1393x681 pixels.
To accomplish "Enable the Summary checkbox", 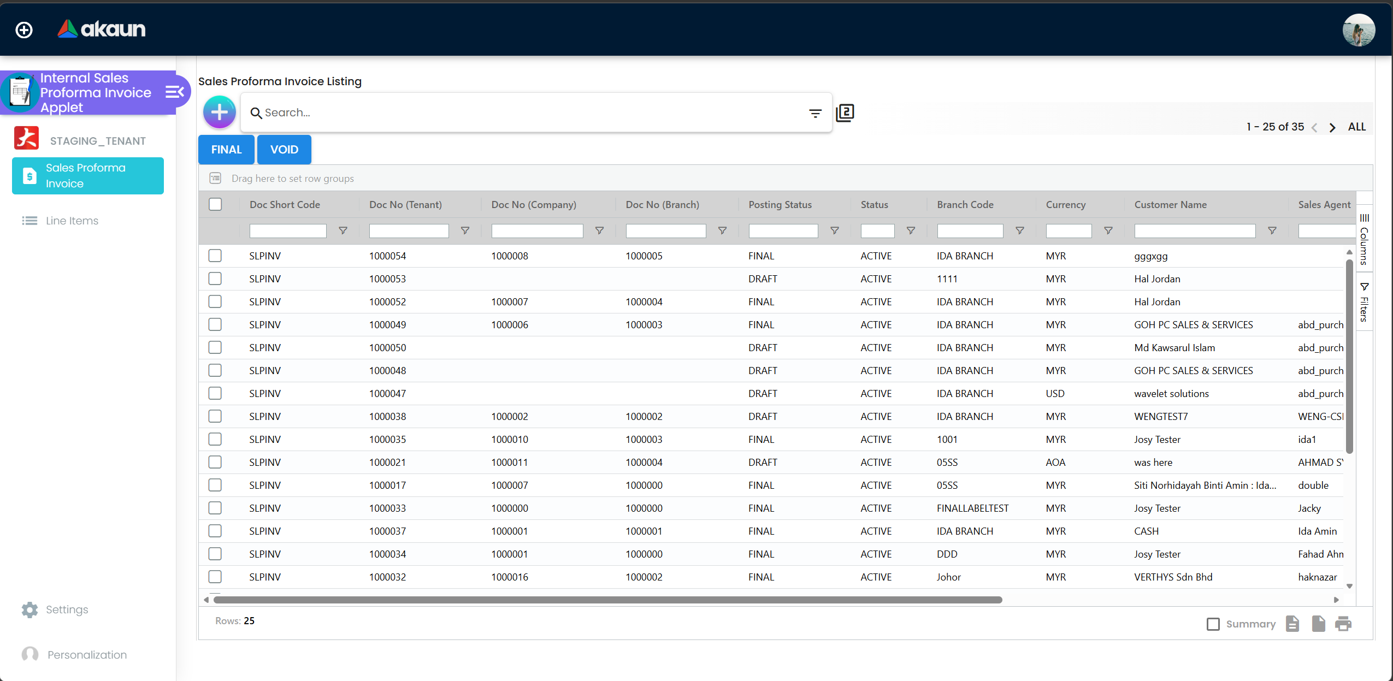I will click(x=1213, y=623).
